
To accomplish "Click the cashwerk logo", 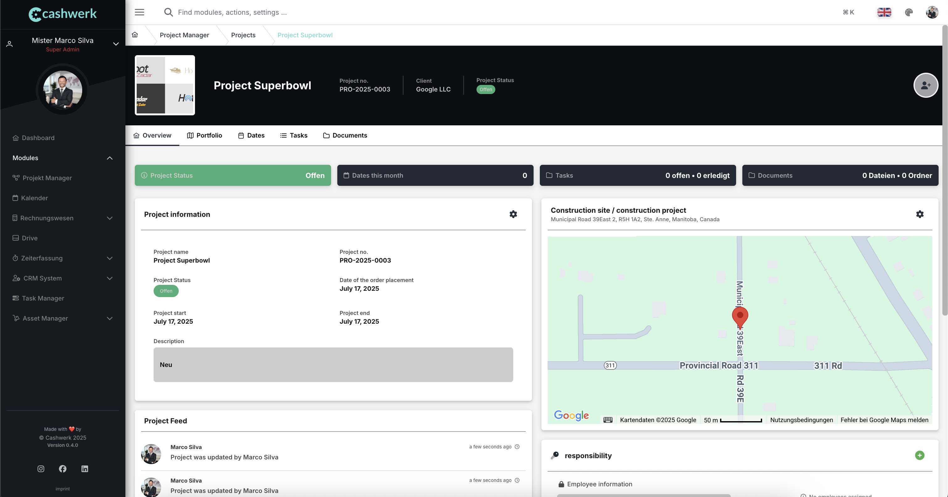I will tap(63, 14).
